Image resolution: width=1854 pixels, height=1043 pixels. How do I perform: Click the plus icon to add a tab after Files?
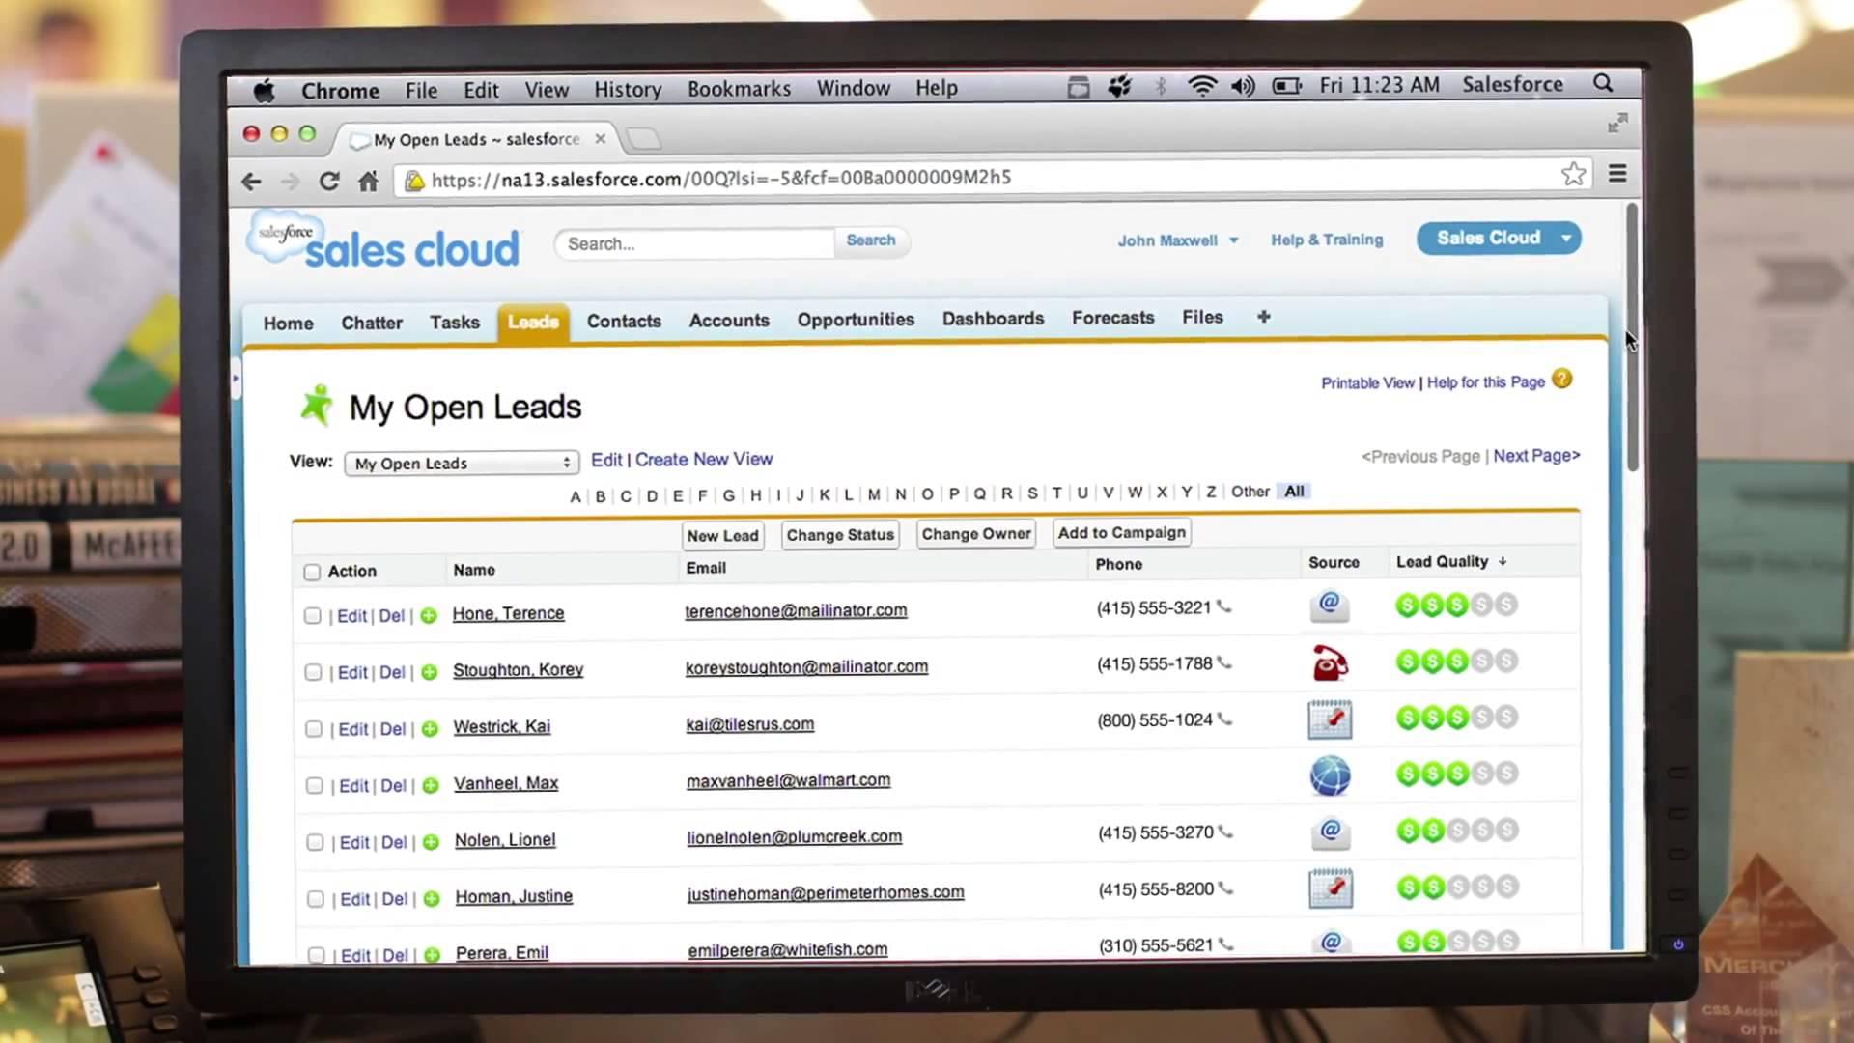1263,317
